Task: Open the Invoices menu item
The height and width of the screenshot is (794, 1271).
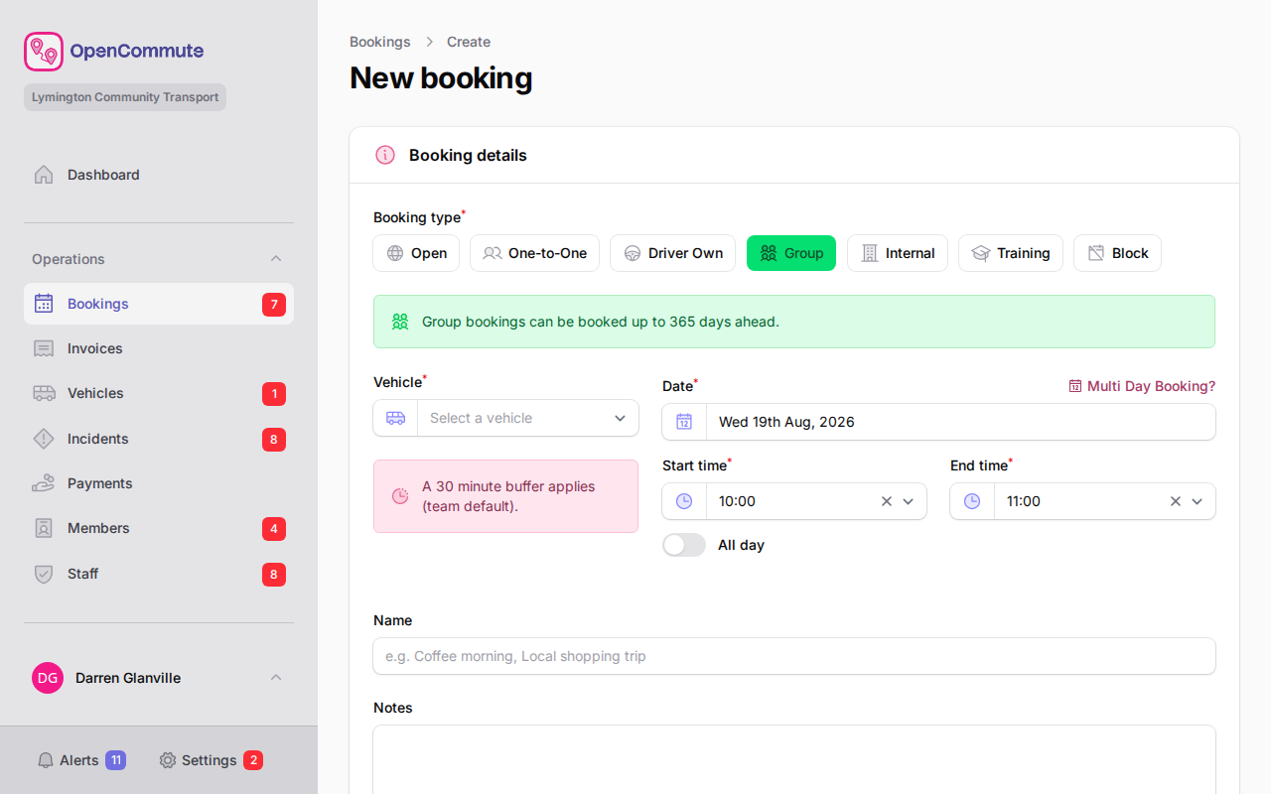Action: (x=159, y=348)
